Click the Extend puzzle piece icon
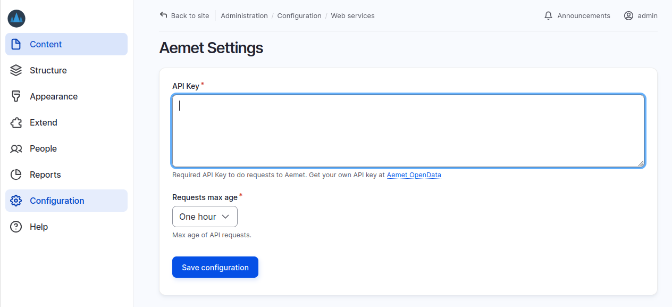Image resolution: width=672 pixels, height=307 pixels. pyautogui.click(x=16, y=122)
